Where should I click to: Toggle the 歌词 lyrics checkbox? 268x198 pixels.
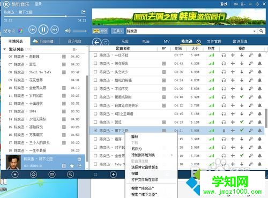pyautogui.click(x=6, y=31)
